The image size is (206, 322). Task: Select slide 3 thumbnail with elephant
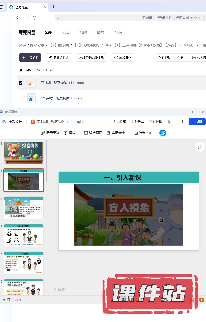point(24,208)
